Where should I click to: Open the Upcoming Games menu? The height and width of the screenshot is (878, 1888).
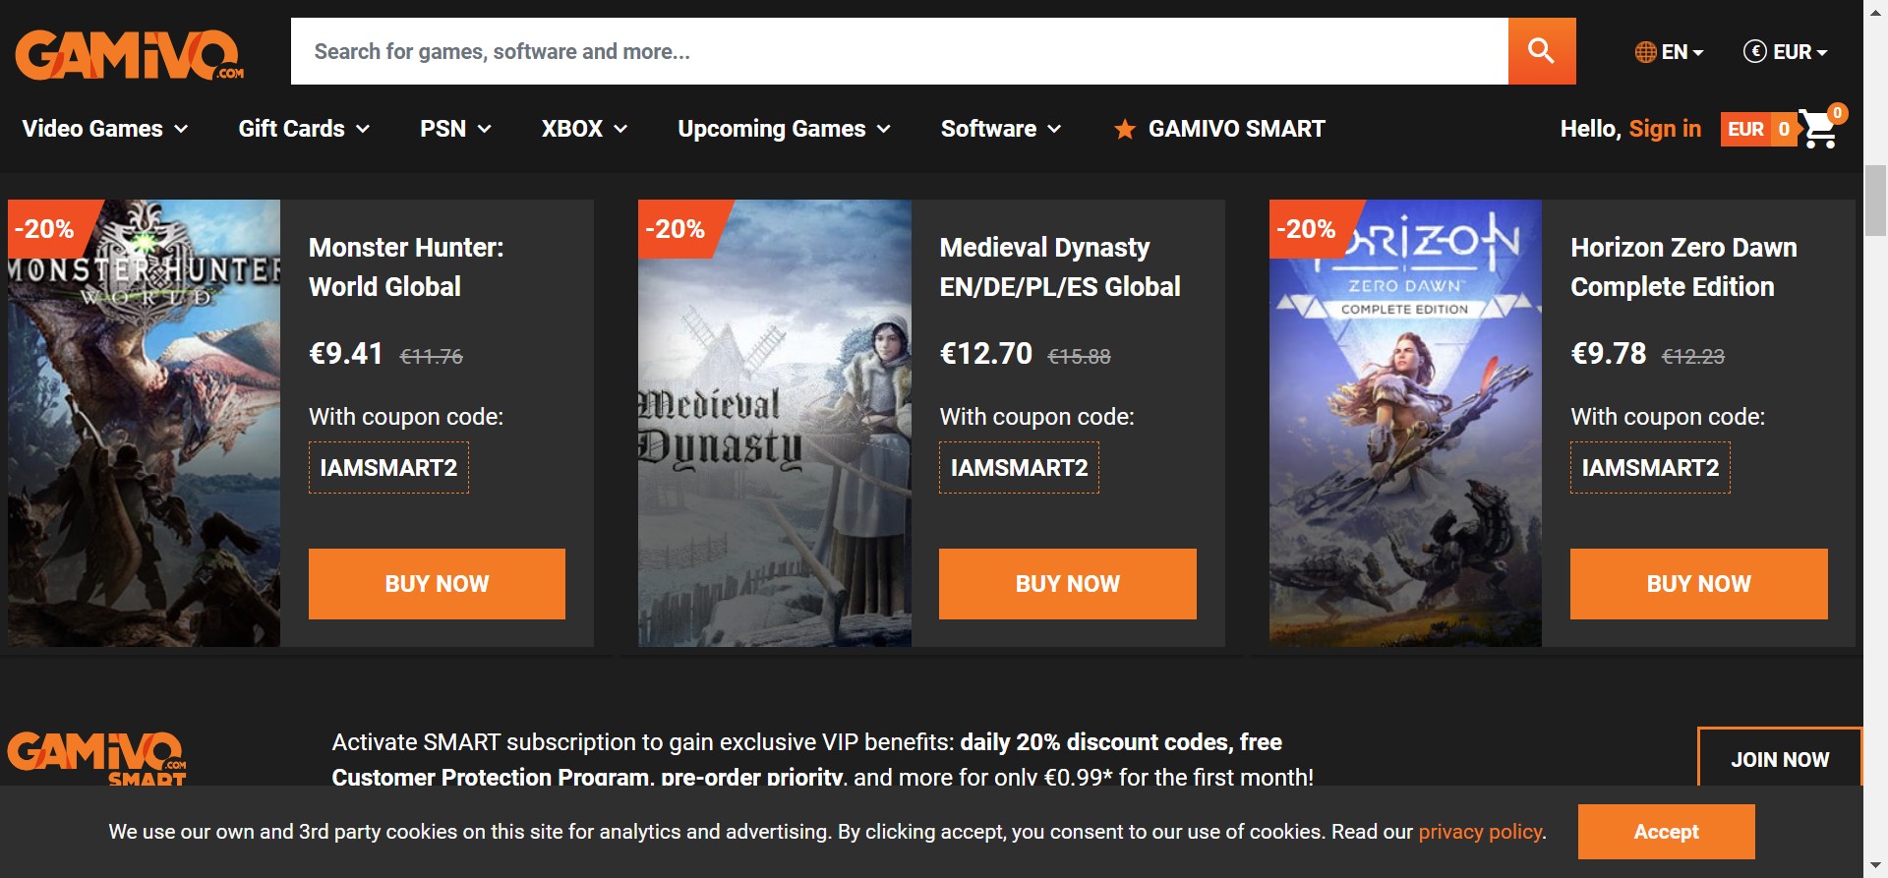point(784,129)
